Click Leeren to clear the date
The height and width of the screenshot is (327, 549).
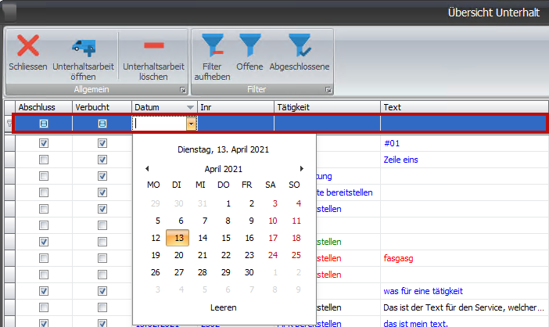(x=224, y=307)
